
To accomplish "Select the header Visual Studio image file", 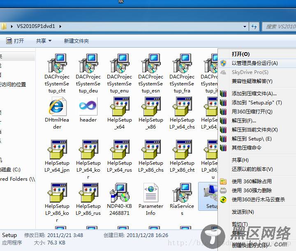I will click(88, 106).
